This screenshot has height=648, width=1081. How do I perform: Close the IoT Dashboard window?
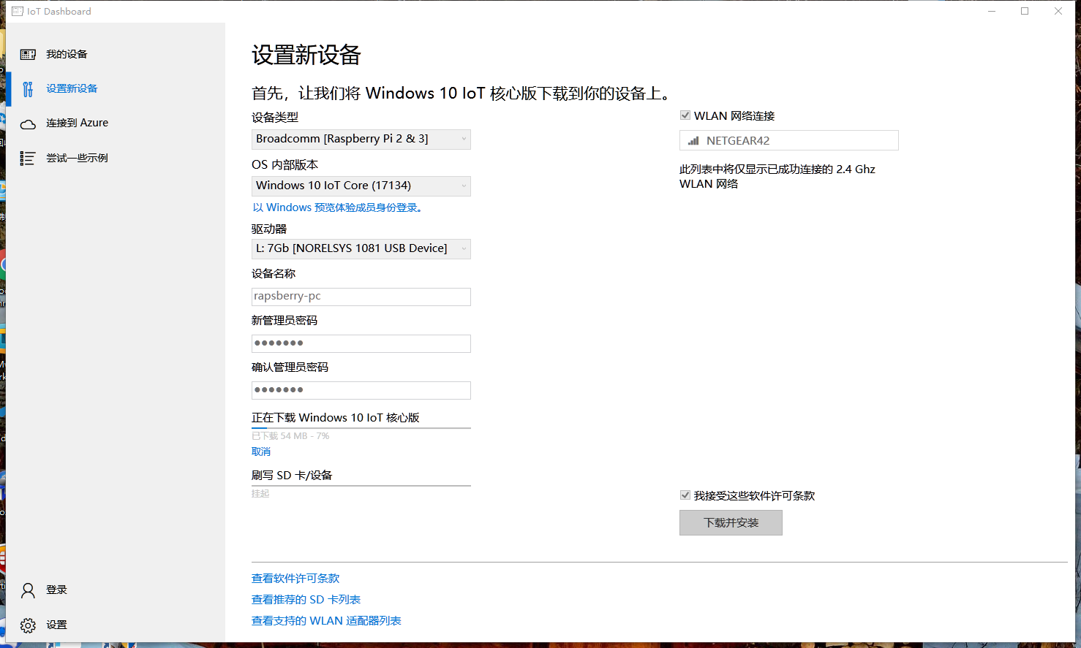click(1058, 11)
